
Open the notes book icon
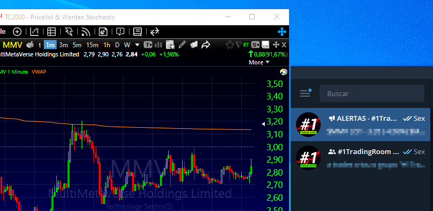137,32
